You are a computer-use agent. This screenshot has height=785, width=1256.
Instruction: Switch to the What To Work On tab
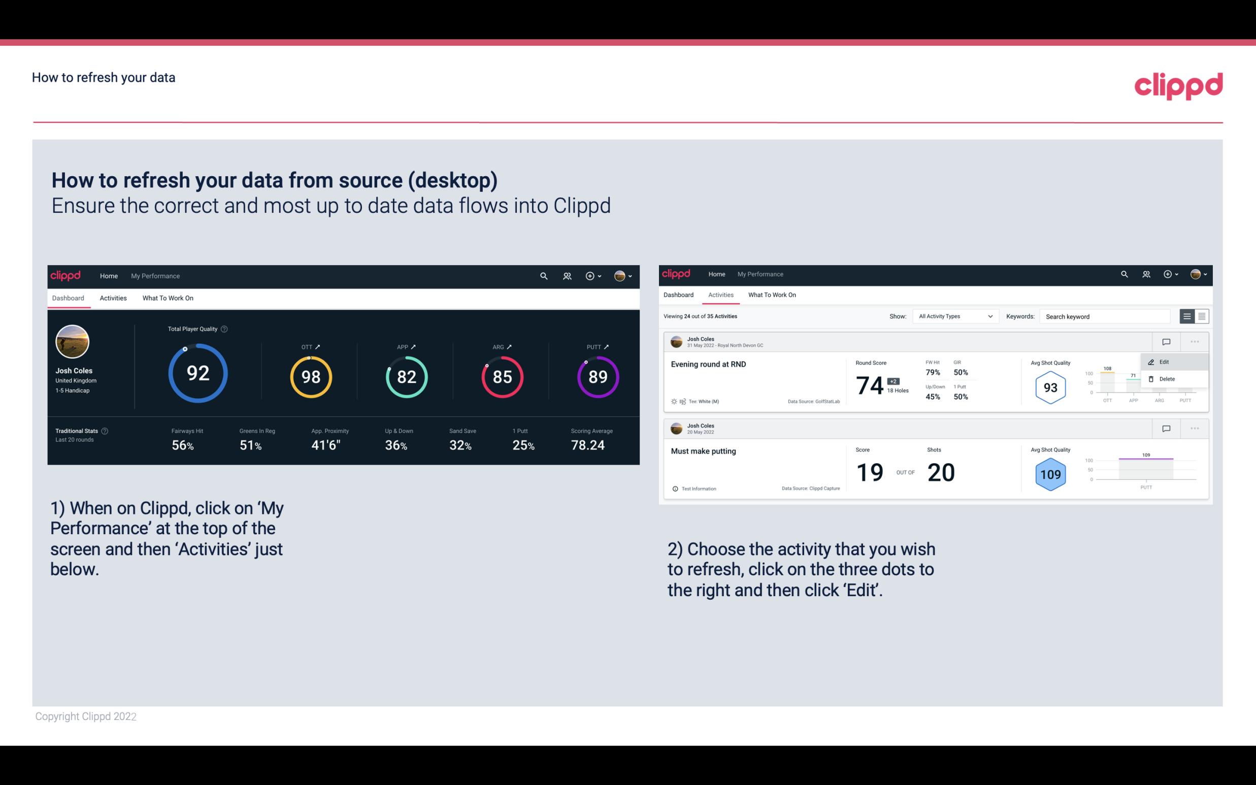click(x=168, y=298)
